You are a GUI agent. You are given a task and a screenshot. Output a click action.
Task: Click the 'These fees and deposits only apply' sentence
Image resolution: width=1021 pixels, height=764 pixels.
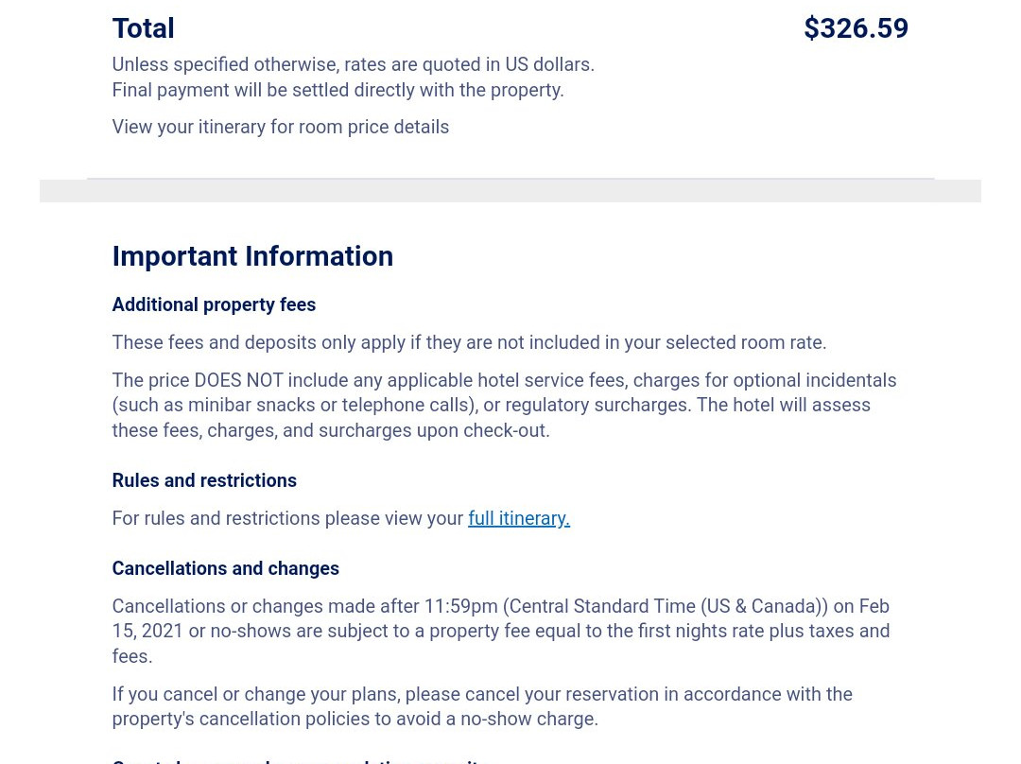coord(469,342)
